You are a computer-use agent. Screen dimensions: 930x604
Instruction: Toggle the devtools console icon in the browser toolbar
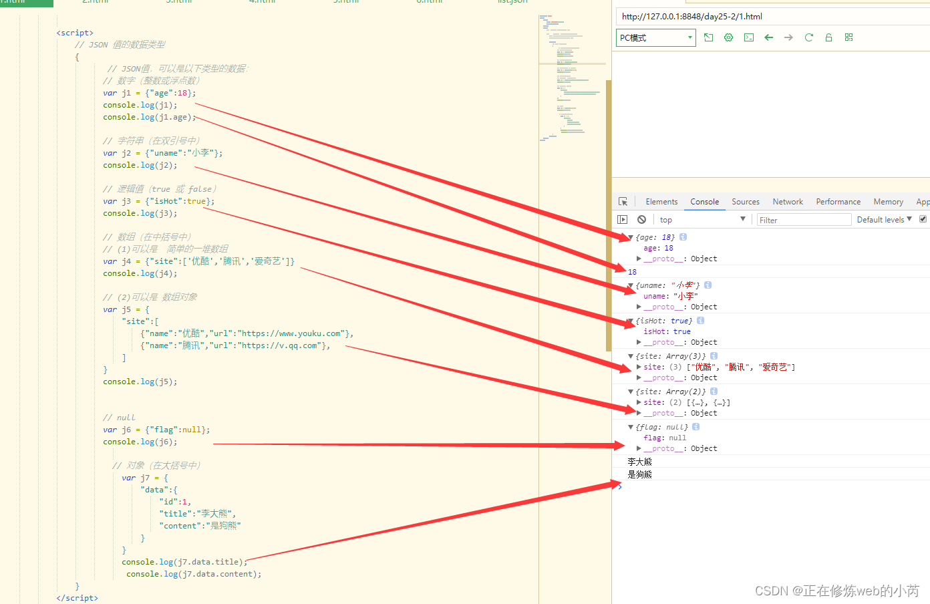tap(749, 37)
